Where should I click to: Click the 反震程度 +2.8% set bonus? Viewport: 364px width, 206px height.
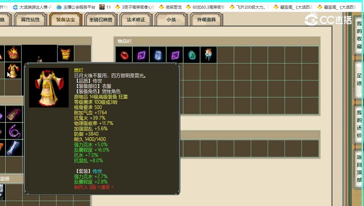point(91,182)
